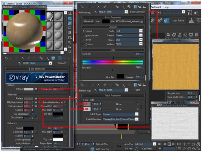Image resolution: width=202 pixels, height=152 pixels.
Task: Click the Diffuse color swatch
Action: [x=28, y=89]
